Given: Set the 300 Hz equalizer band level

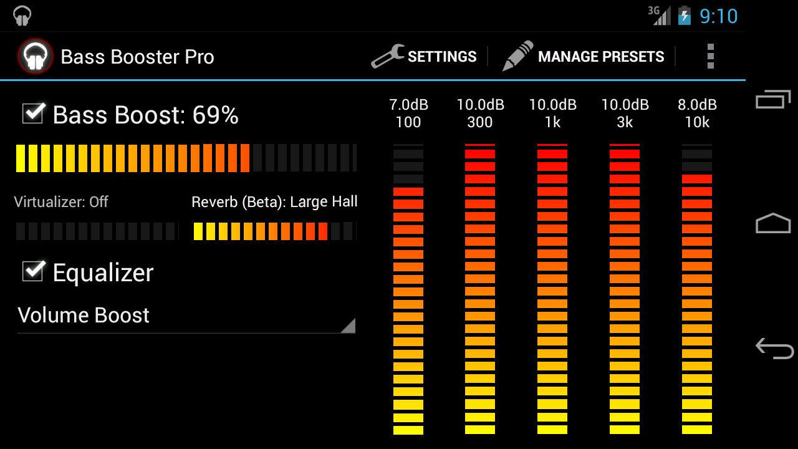Looking at the screenshot, I should click(480, 289).
